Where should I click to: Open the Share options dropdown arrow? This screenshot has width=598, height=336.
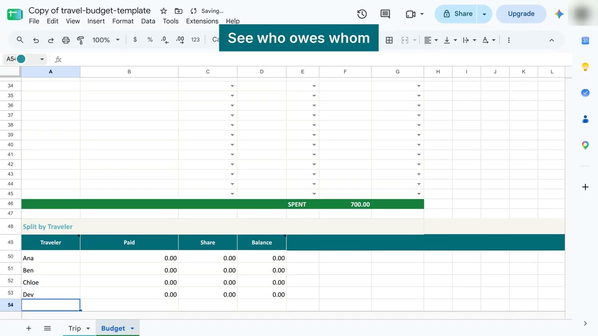484,14
